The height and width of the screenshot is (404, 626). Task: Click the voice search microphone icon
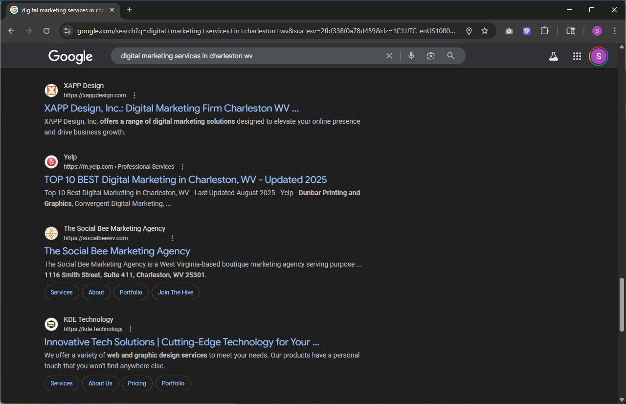[x=411, y=56]
